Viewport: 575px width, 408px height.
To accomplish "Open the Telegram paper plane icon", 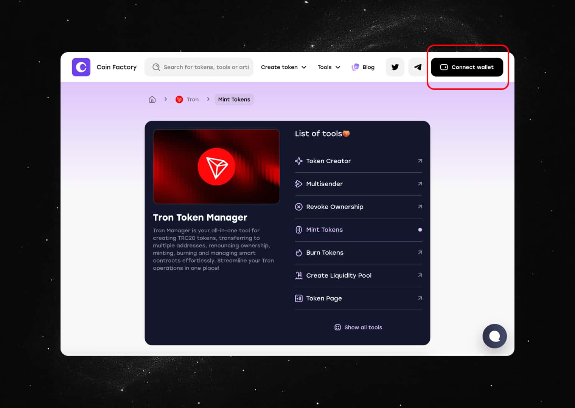I will point(418,67).
